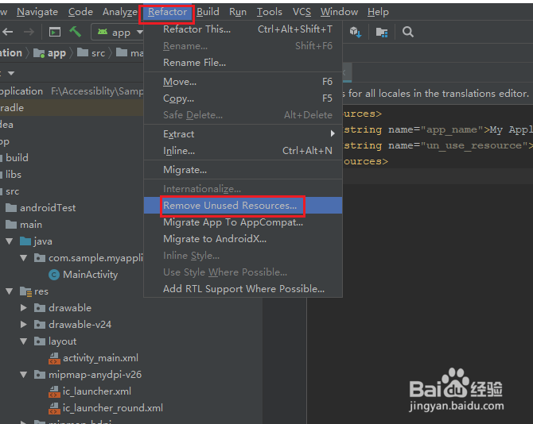
Task: Click the Search Everywhere magnifier icon
Action: [407, 32]
